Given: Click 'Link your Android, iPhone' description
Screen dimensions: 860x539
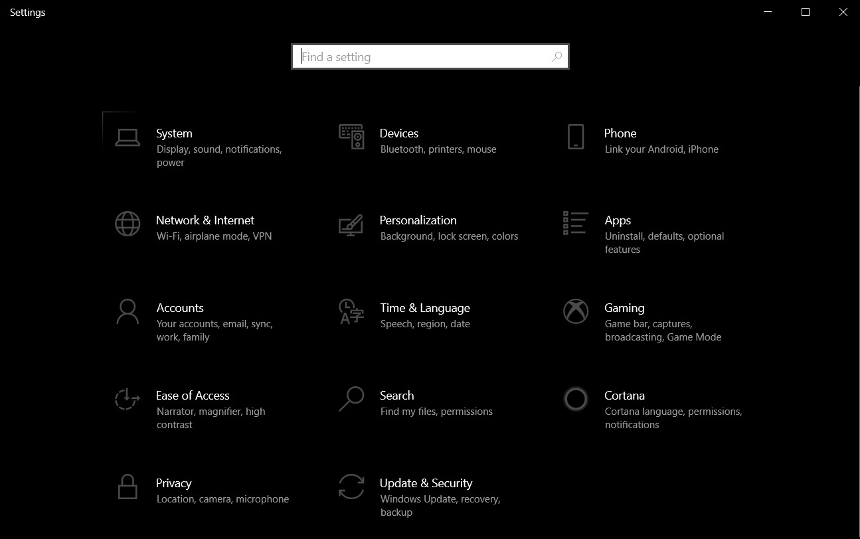Looking at the screenshot, I should coord(661,149).
